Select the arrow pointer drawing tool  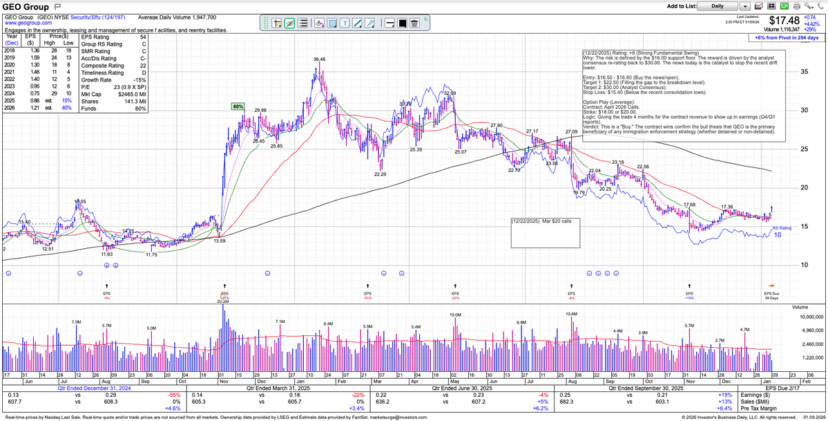(x=371, y=24)
